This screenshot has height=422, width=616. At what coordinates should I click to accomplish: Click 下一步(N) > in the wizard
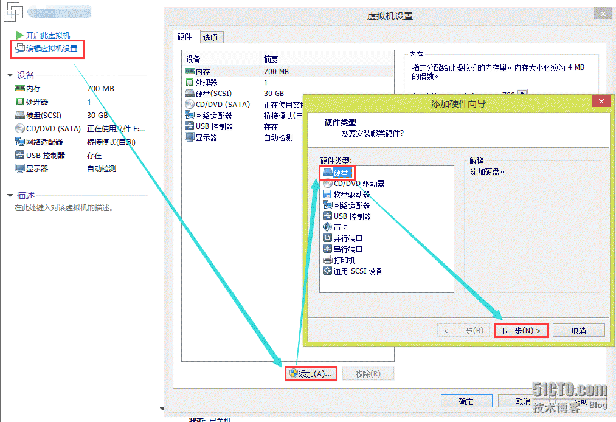521,331
